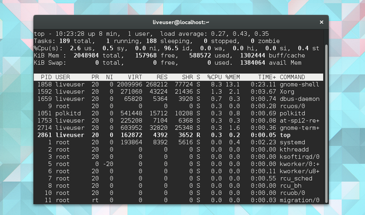Click the systemd process name
This screenshot has width=365, height=215.
(293, 142)
